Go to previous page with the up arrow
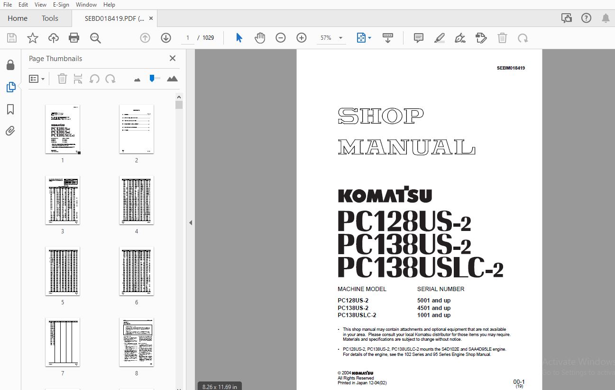 tap(145, 38)
